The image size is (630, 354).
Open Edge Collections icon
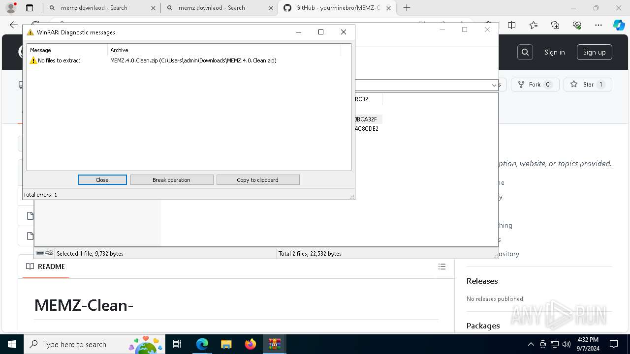point(555,25)
